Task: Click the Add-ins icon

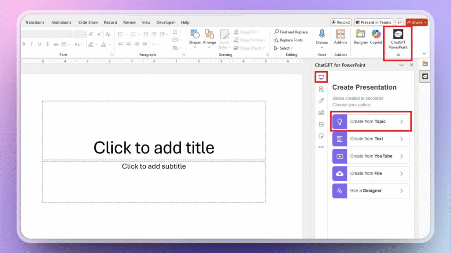Action: click(x=340, y=37)
